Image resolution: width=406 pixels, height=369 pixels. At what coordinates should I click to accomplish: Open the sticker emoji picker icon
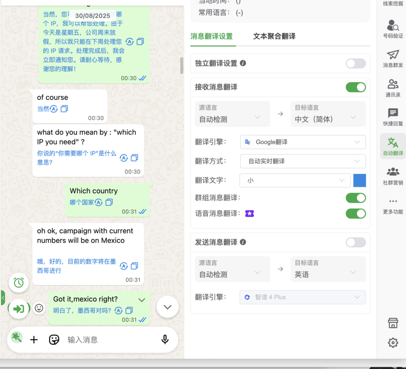point(54,339)
